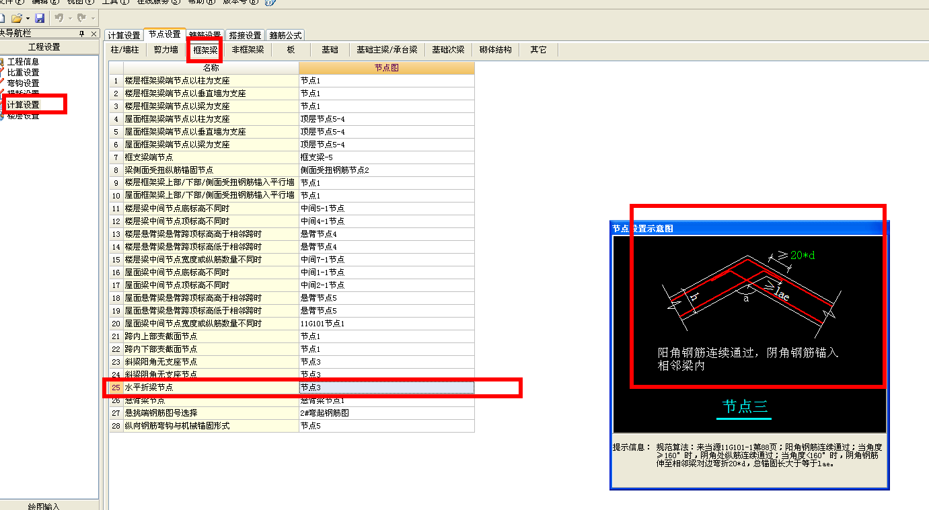Click the 框支梁-5 node value cell
Viewport: 929px width, 510px height.
[387, 157]
